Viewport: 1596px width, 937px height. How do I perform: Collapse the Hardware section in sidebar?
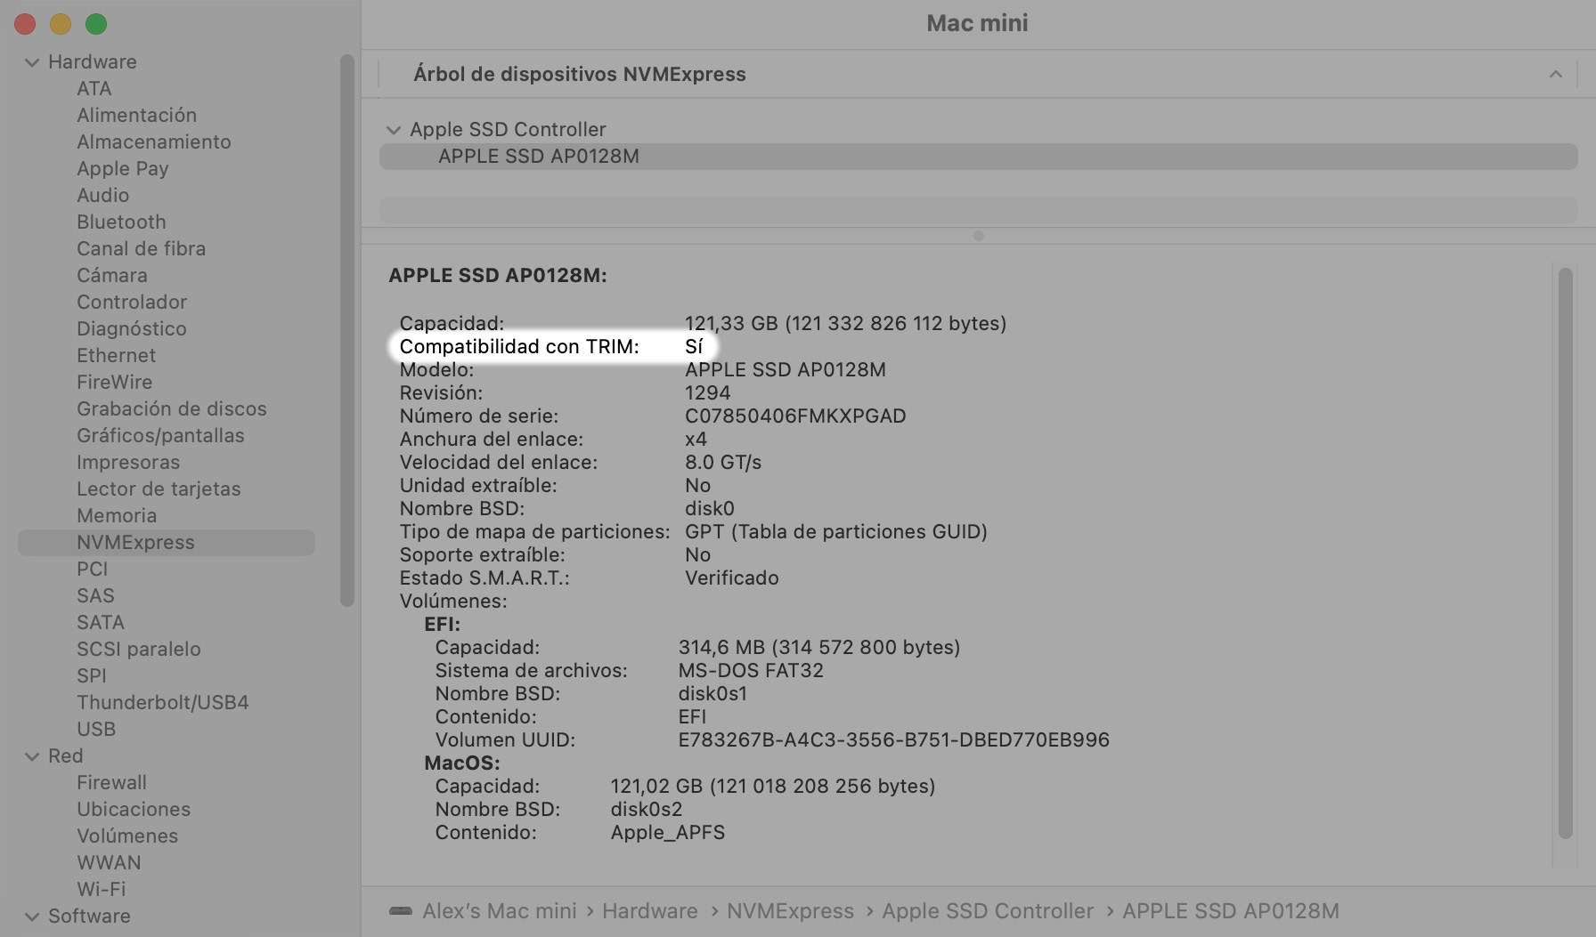tap(32, 62)
